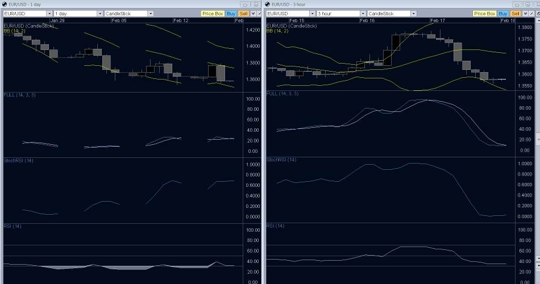Screen dimensions: 540x284
Task: Expand the '3 hour' timeframe dropdown
Action: pos(363,13)
